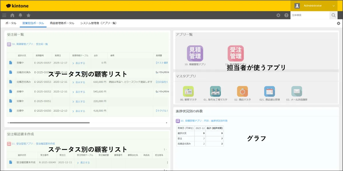This screenshot has width=343, height=171.
Task: Open the 【テスト顧客 quotation file link
Action: 162,63
